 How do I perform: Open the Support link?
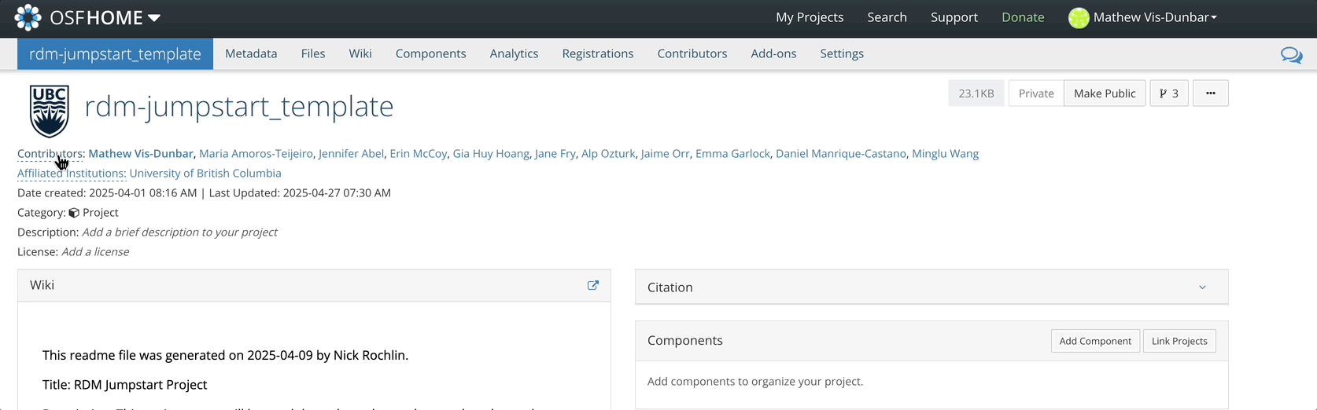954,17
